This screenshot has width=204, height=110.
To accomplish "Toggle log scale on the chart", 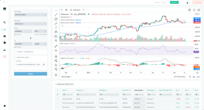I will pos(194,77).
